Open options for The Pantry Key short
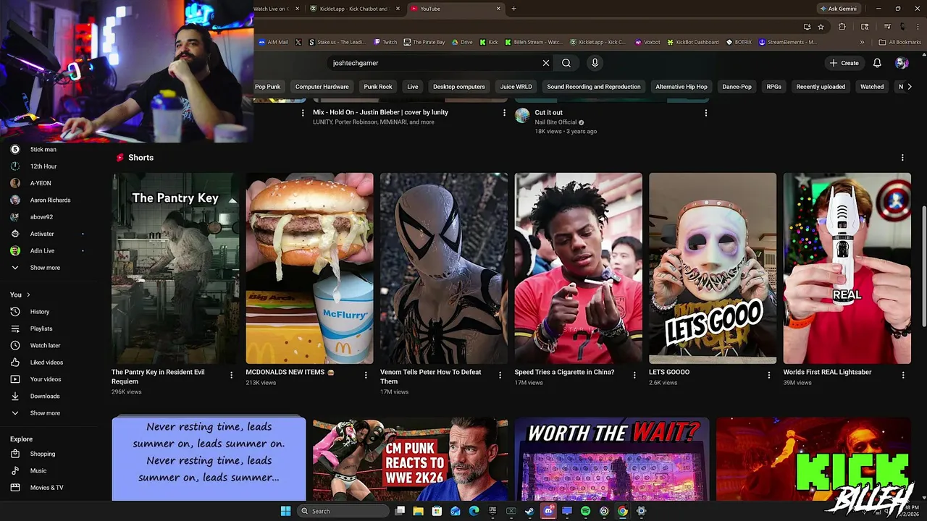 pos(231,375)
